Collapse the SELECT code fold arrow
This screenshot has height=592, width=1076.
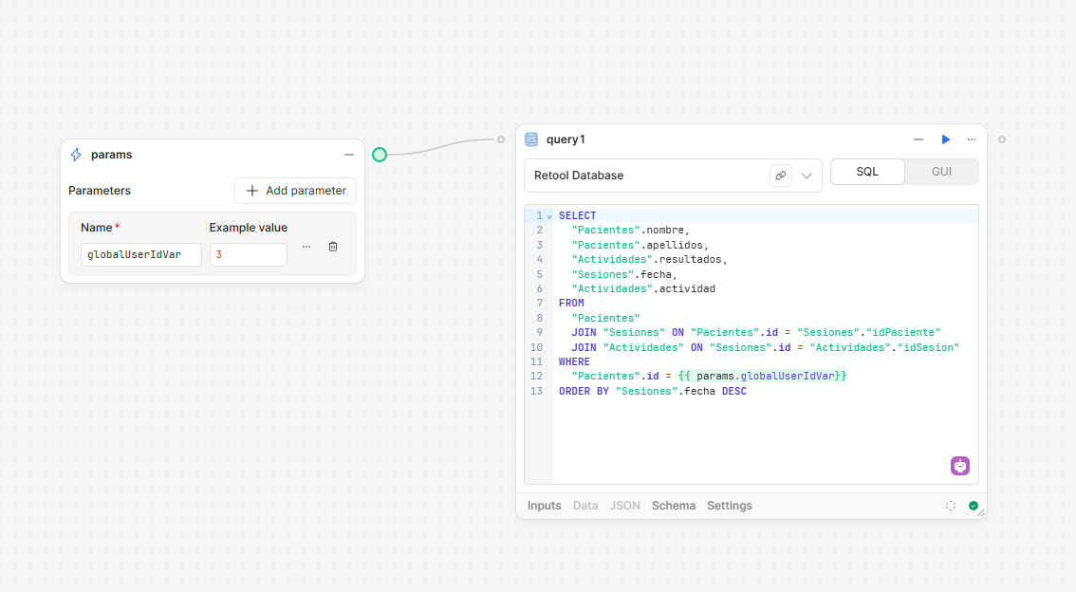(x=549, y=216)
